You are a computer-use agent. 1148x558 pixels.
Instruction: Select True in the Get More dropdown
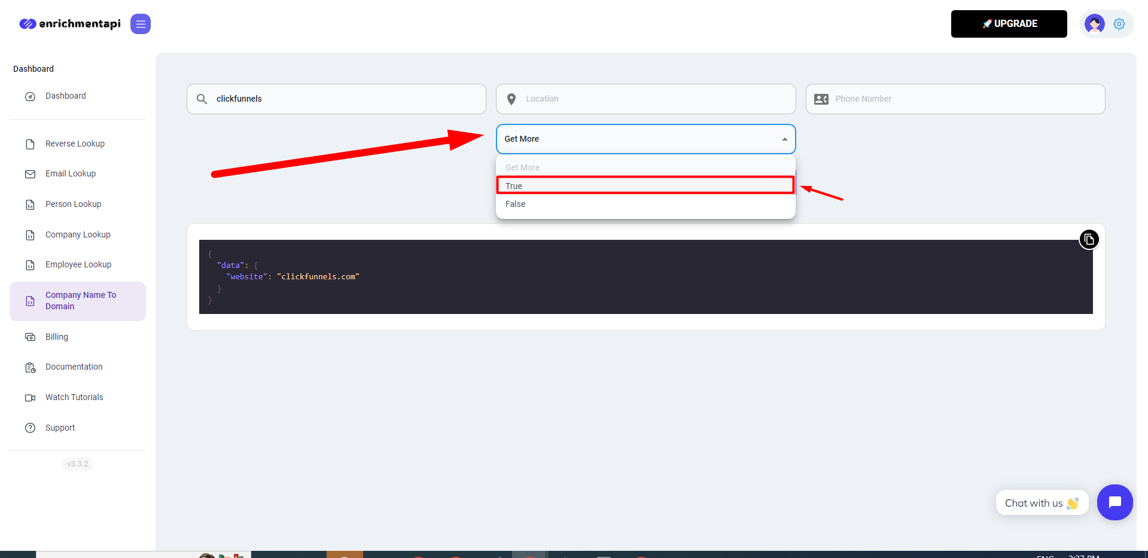(x=645, y=185)
